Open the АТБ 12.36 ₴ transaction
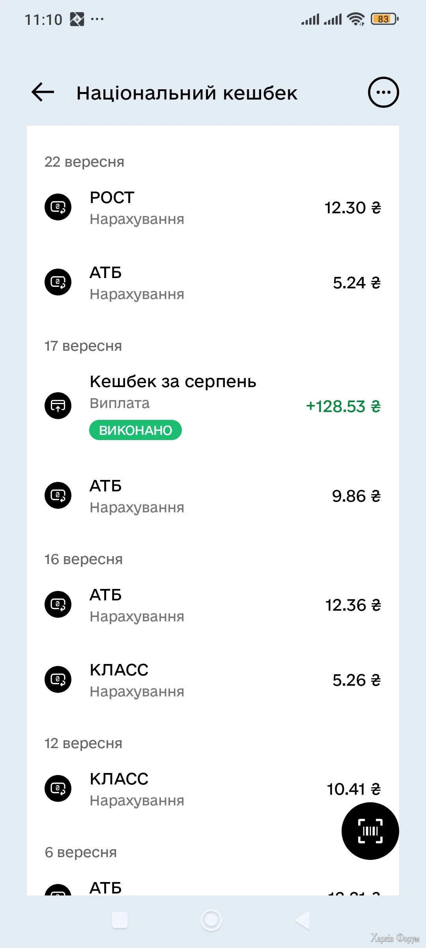Screen dimensions: 426x948 (x=213, y=605)
